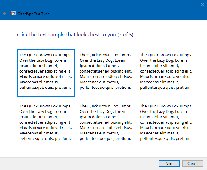Click 'pellentesque quis, pretium.' in the bottom-left sample

(x=45, y=139)
